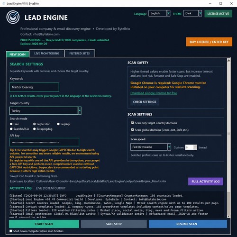
Task: Click the SAFE STOP button
Action: pos(114,224)
